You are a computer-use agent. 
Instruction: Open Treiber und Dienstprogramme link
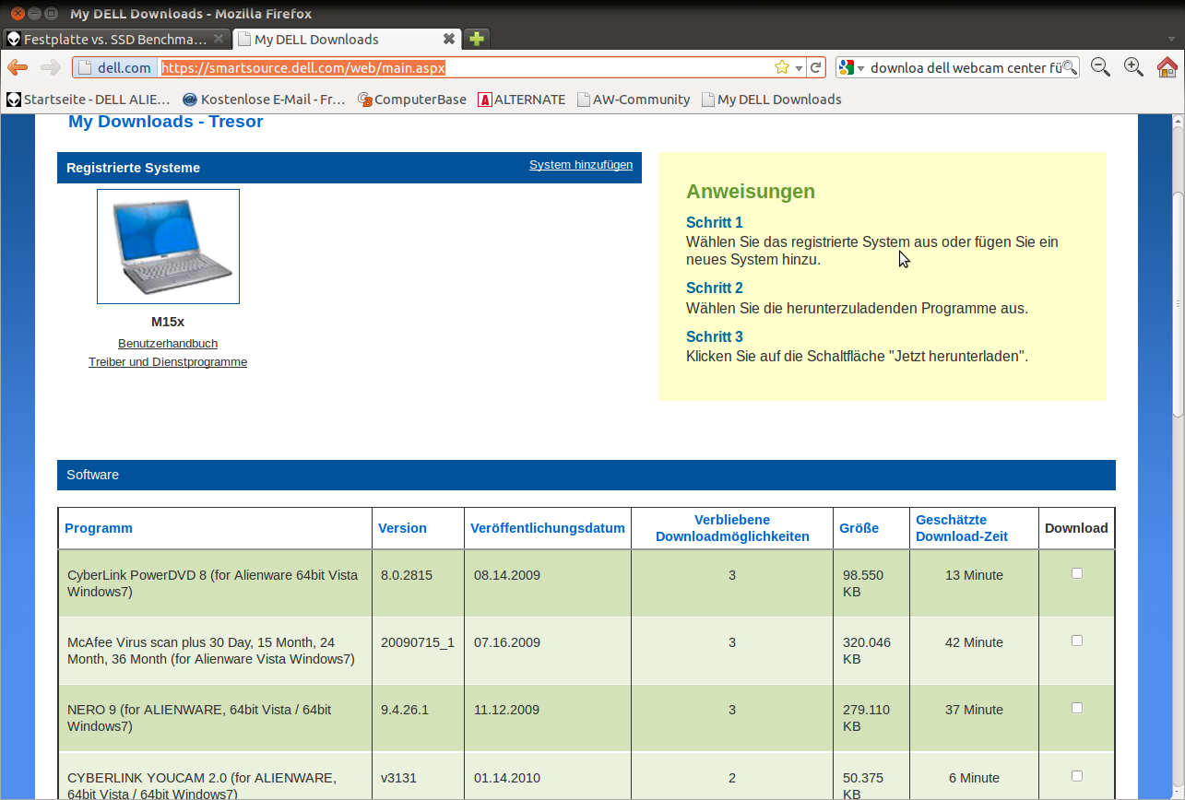tap(168, 362)
